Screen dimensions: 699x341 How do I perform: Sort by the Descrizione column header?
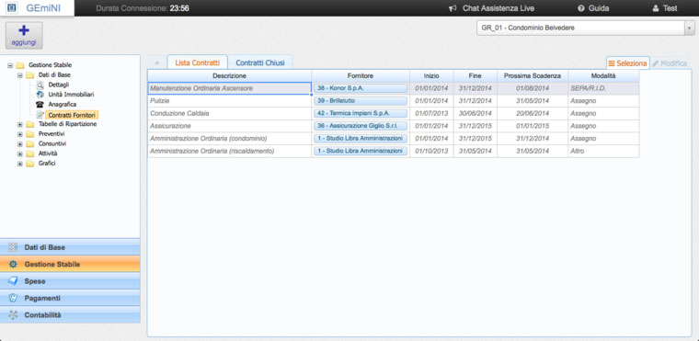click(x=230, y=75)
